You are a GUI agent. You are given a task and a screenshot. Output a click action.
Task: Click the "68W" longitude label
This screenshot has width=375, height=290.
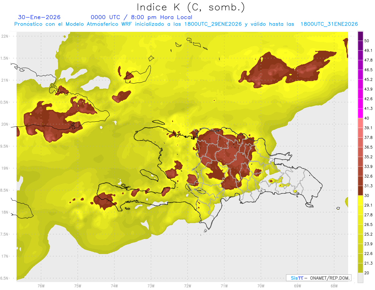coord(334,286)
